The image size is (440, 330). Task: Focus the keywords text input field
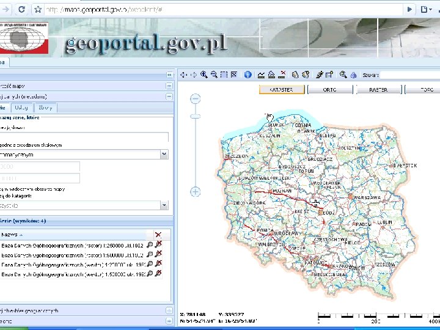[84, 137]
